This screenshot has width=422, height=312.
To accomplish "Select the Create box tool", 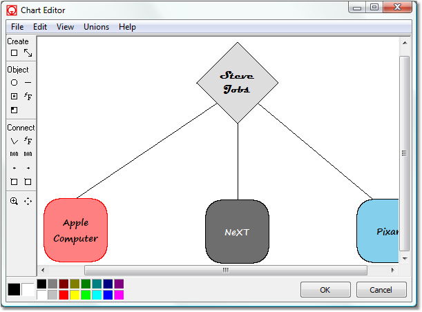I will [x=15, y=53].
